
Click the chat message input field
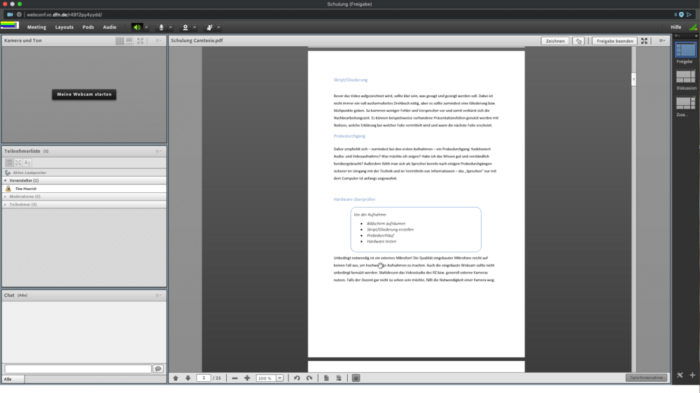78,369
